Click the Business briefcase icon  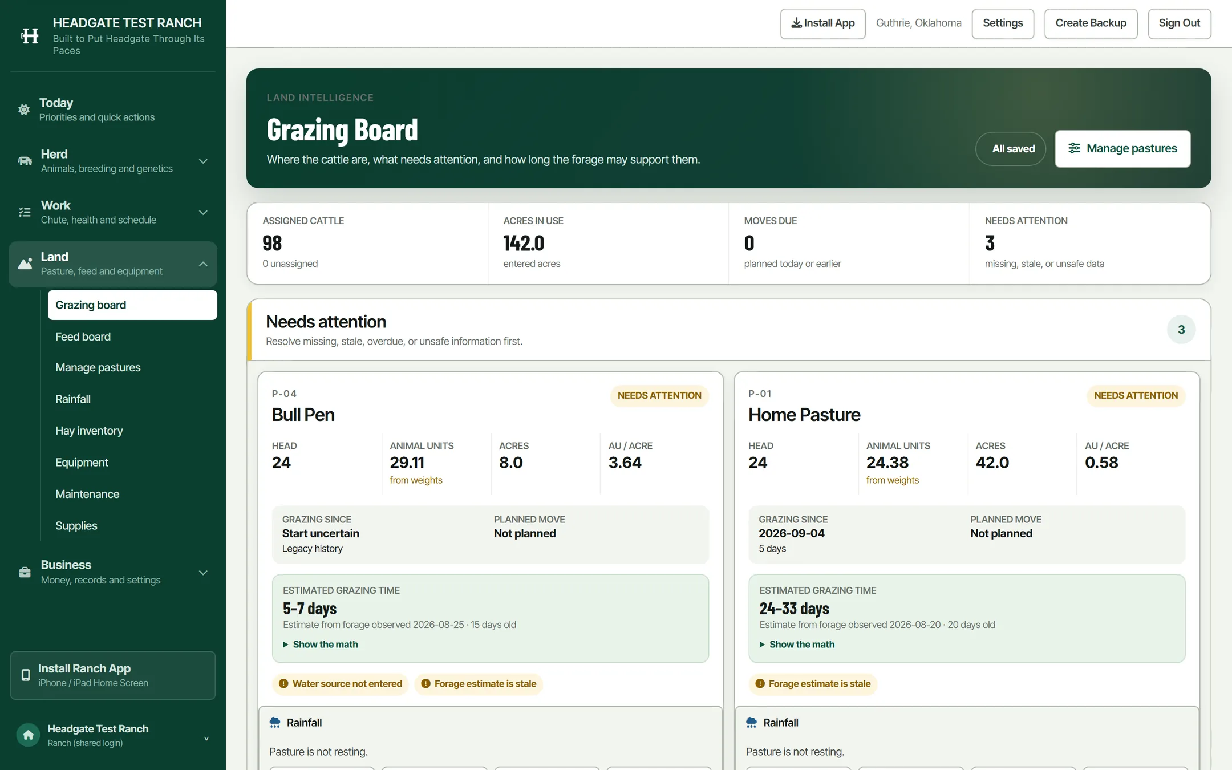(25, 572)
